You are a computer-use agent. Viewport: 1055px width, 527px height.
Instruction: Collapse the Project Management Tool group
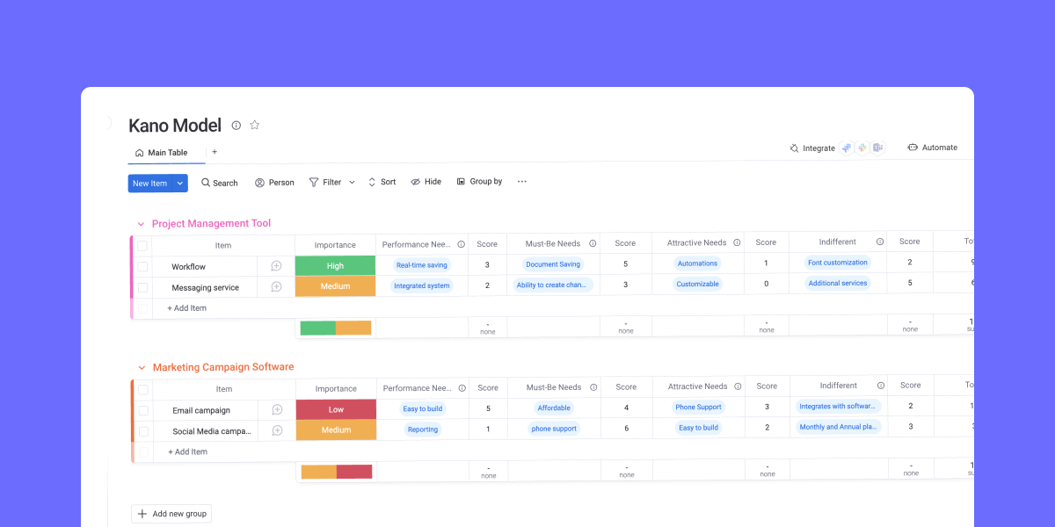click(x=141, y=224)
